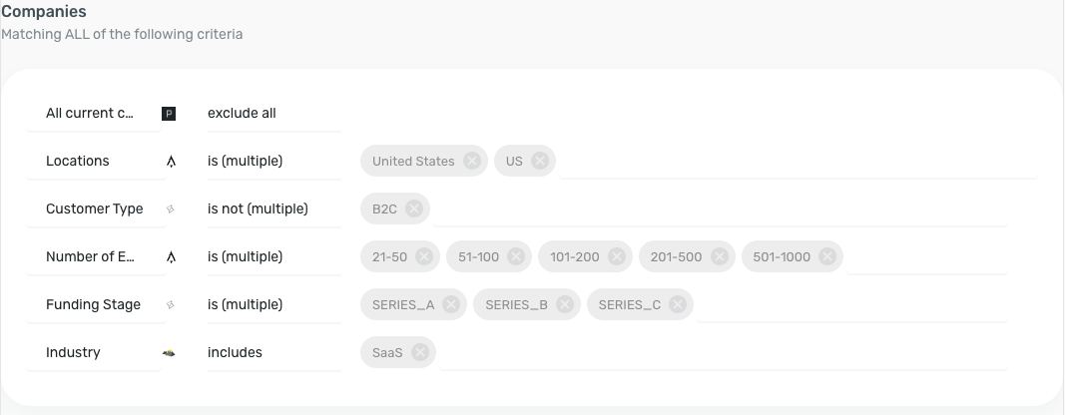Remove the 501-1000 employees chip
This screenshot has height=415, width=1065.
(x=827, y=256)
